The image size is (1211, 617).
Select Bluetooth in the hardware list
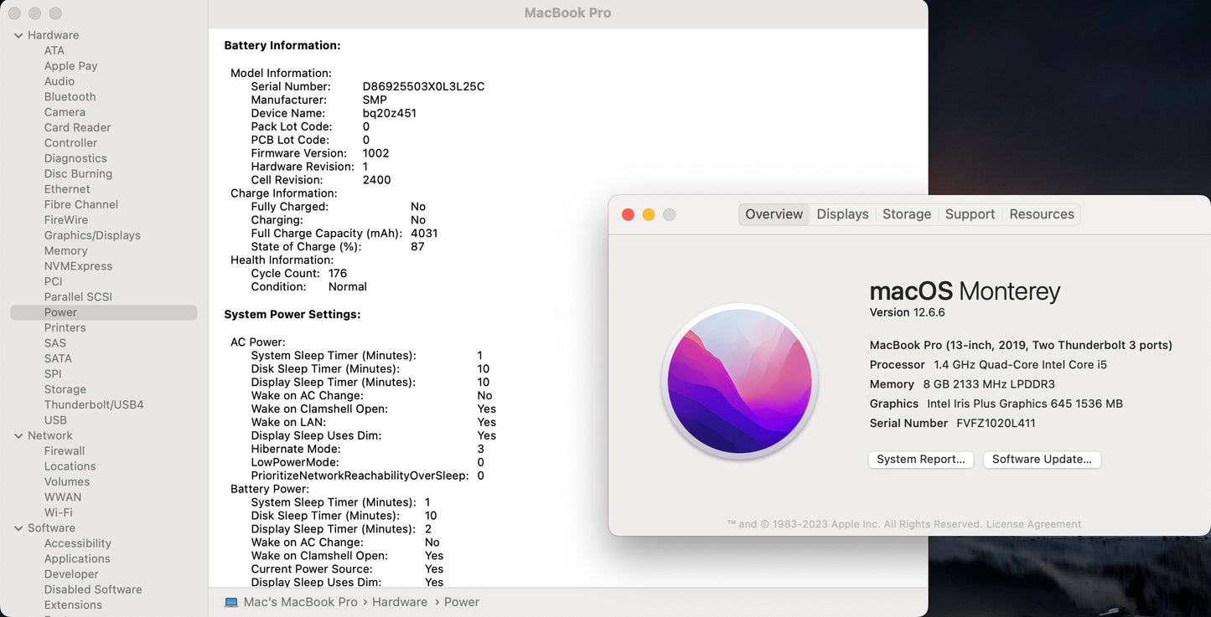tap(70, 97)
